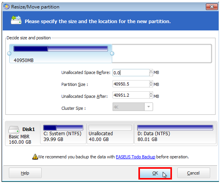This screenshot has width=224, height=183.
Task: Click the Disk1 hard drive icon
Action: point(14,129)
